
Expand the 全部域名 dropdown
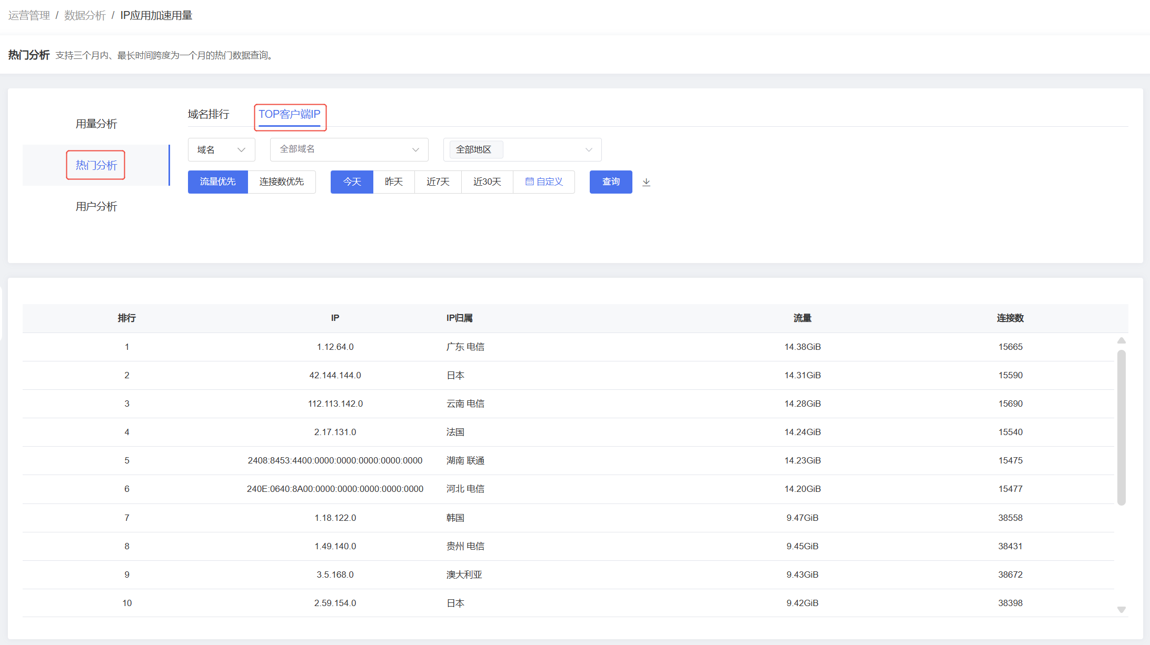pyautogui.click(x=349, y=149)
